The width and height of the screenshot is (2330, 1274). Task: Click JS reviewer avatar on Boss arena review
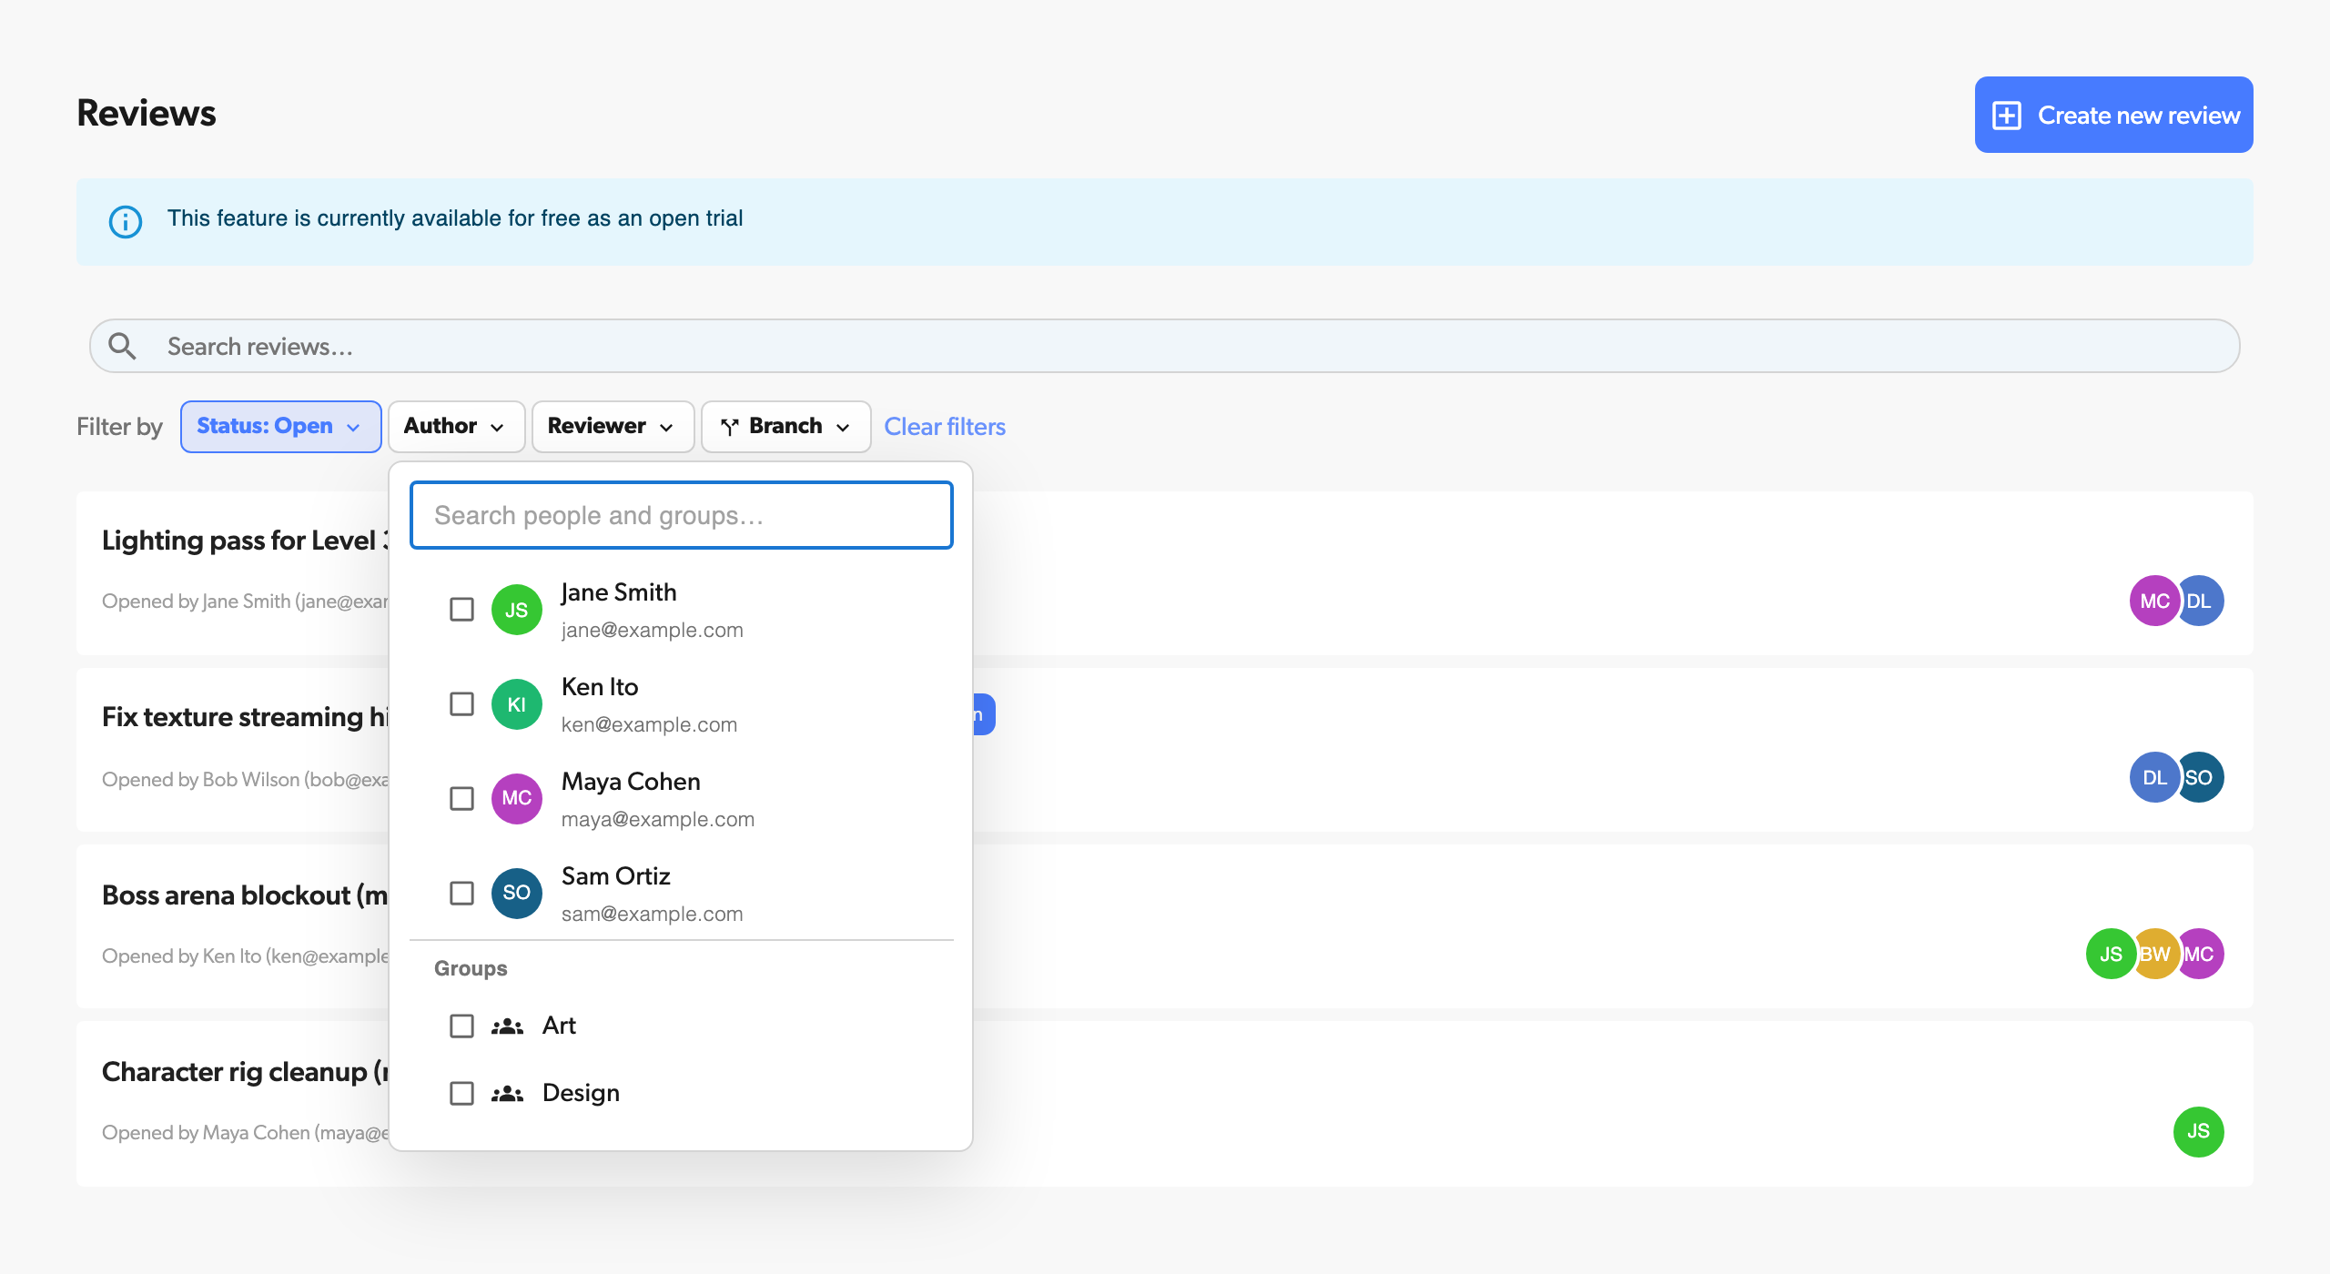pos(2111,954)
